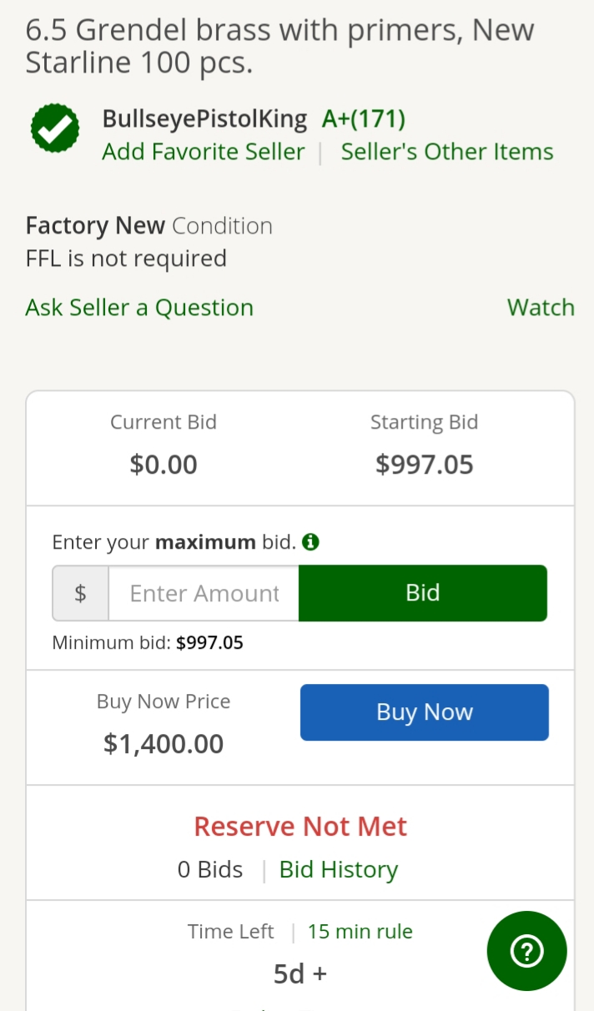Ask Seller a Question

click(139, 308)
